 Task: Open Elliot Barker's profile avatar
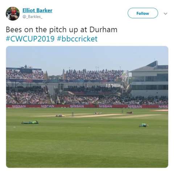point(13,13)
